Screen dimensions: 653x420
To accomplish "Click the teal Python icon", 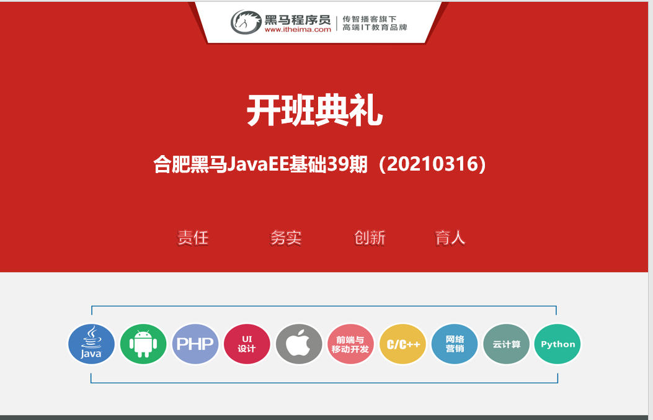I will point(558,344).
